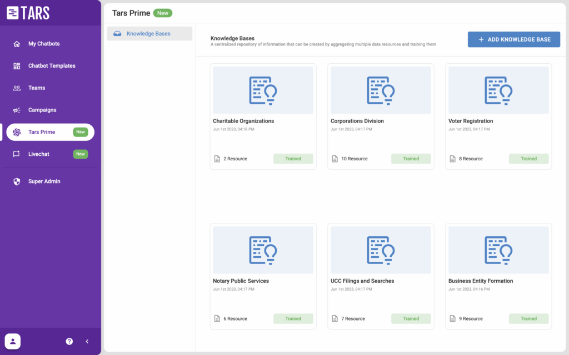Select Tars Prime in the sidebar
Screen dimensions: 569x355
click(x=42, y=132)
